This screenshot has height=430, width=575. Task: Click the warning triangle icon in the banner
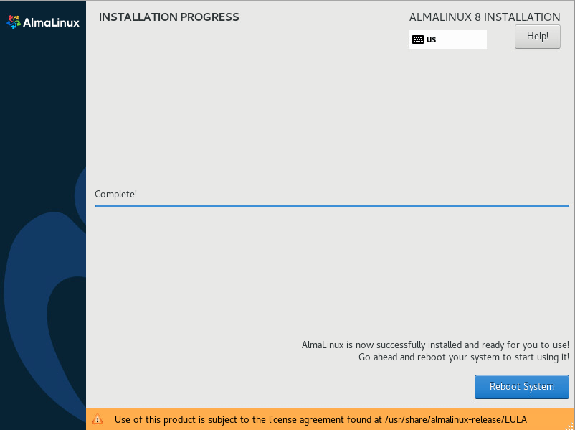[98, 419]
